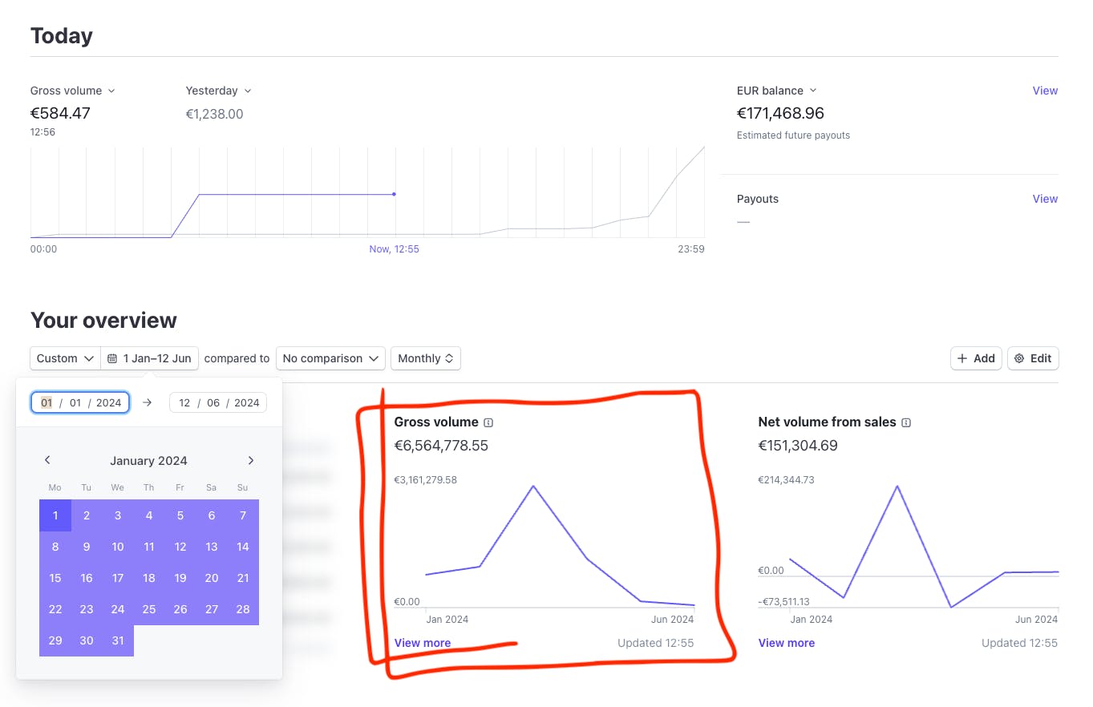The height and width of the screenshot is (707, 1093).
Task: Click the arrow between the two date inputs
Action: point(148,402)
